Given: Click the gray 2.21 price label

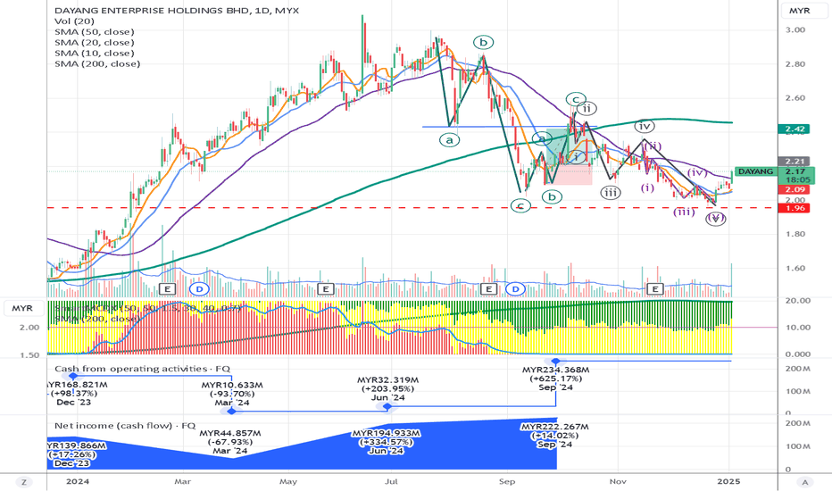Looking at the screenshot, I should pyautogui.click(x=794, y=162).
